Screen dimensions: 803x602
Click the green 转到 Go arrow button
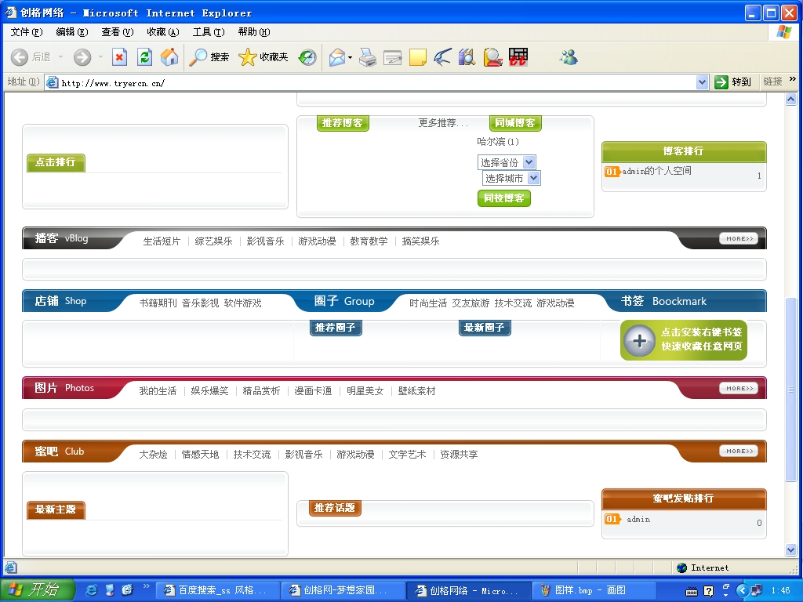point(732,82)
